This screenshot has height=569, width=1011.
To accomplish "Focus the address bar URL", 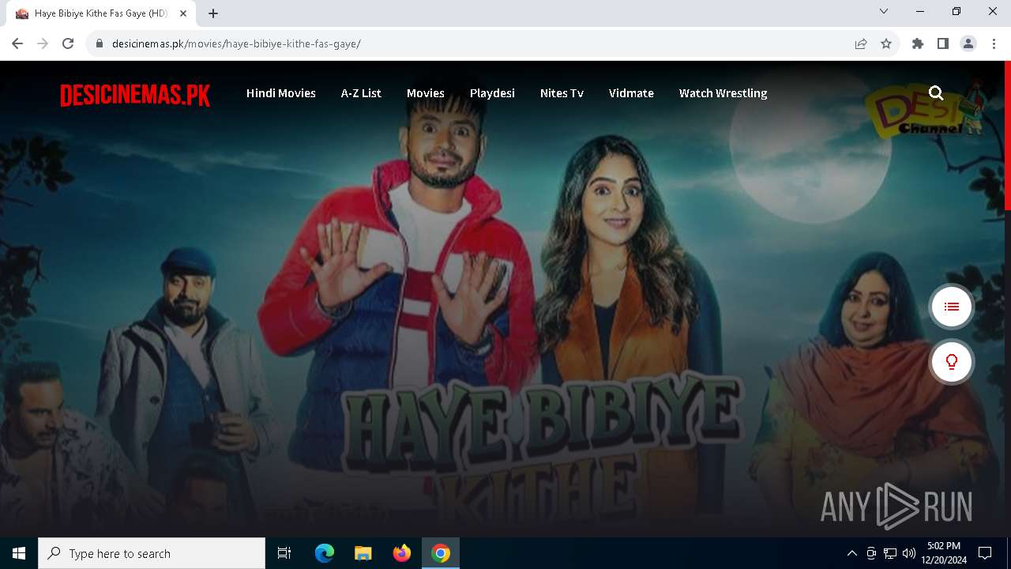I will [236, 43].
